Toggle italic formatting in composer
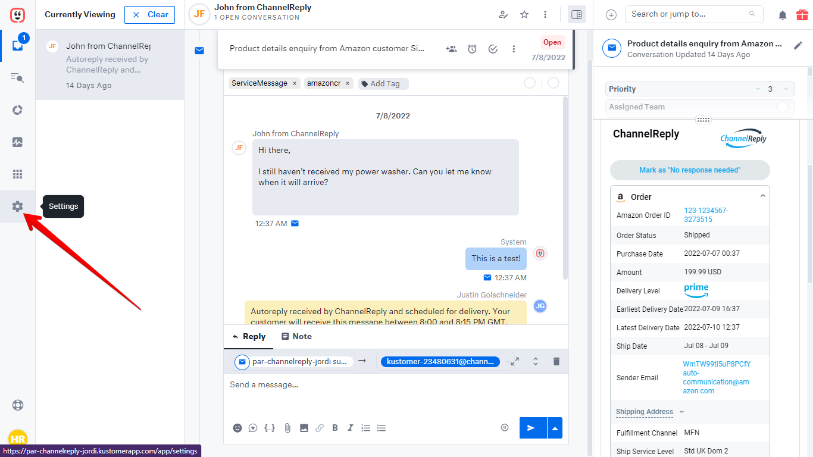 350,428
